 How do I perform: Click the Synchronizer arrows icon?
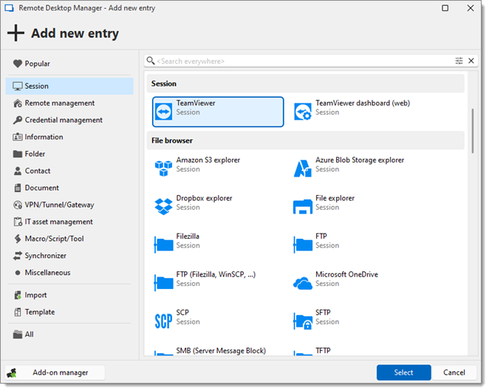(x=18, y=256)
